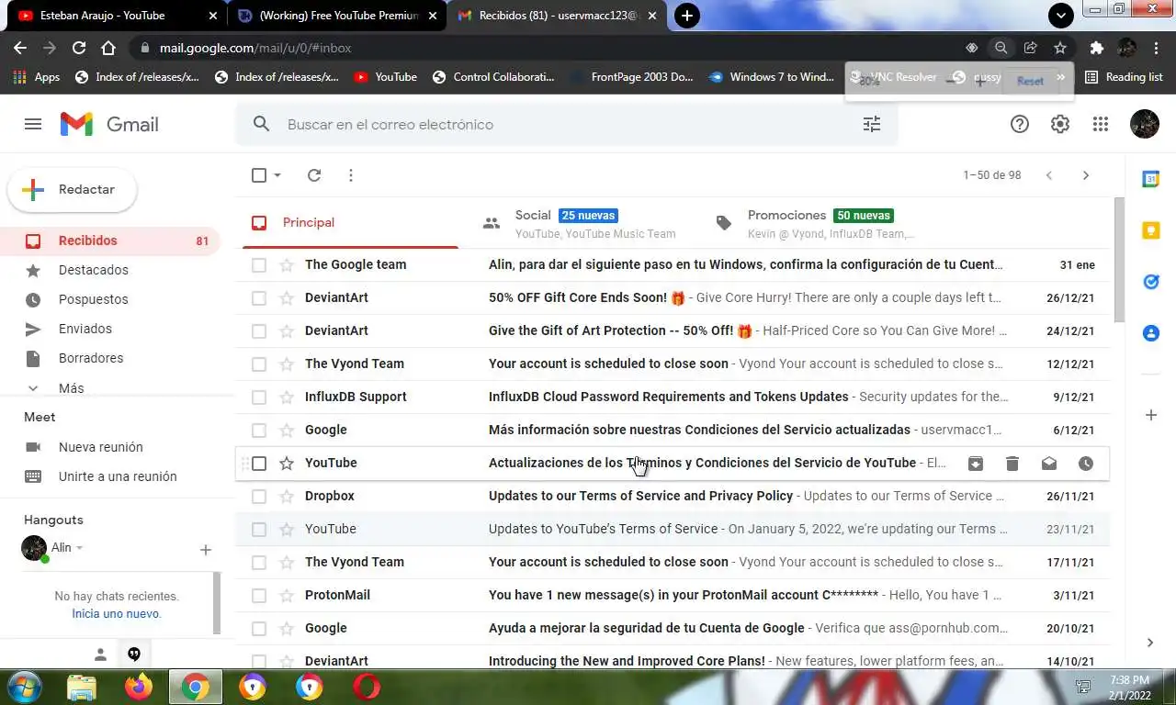Screen dimensions: 1176x705
Task: Click Reset in the zoom popup
Action: pos(1030,81)
